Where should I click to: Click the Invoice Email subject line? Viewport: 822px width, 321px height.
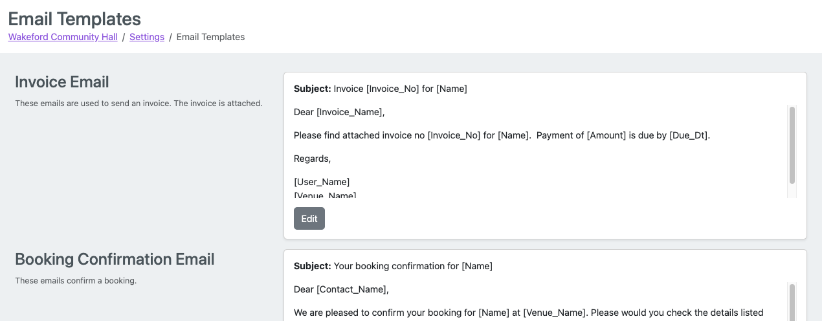pyautogui.click(x=380, y=89)
